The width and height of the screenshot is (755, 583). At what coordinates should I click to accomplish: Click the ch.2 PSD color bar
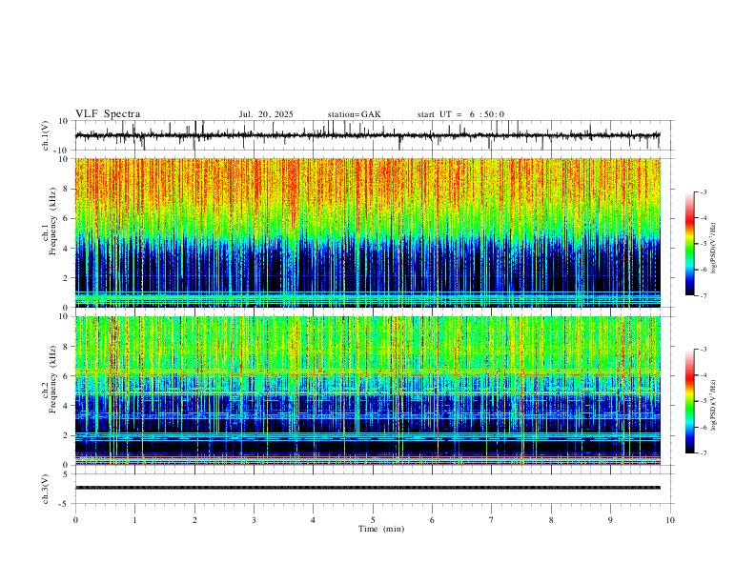[x=689, y=401]
